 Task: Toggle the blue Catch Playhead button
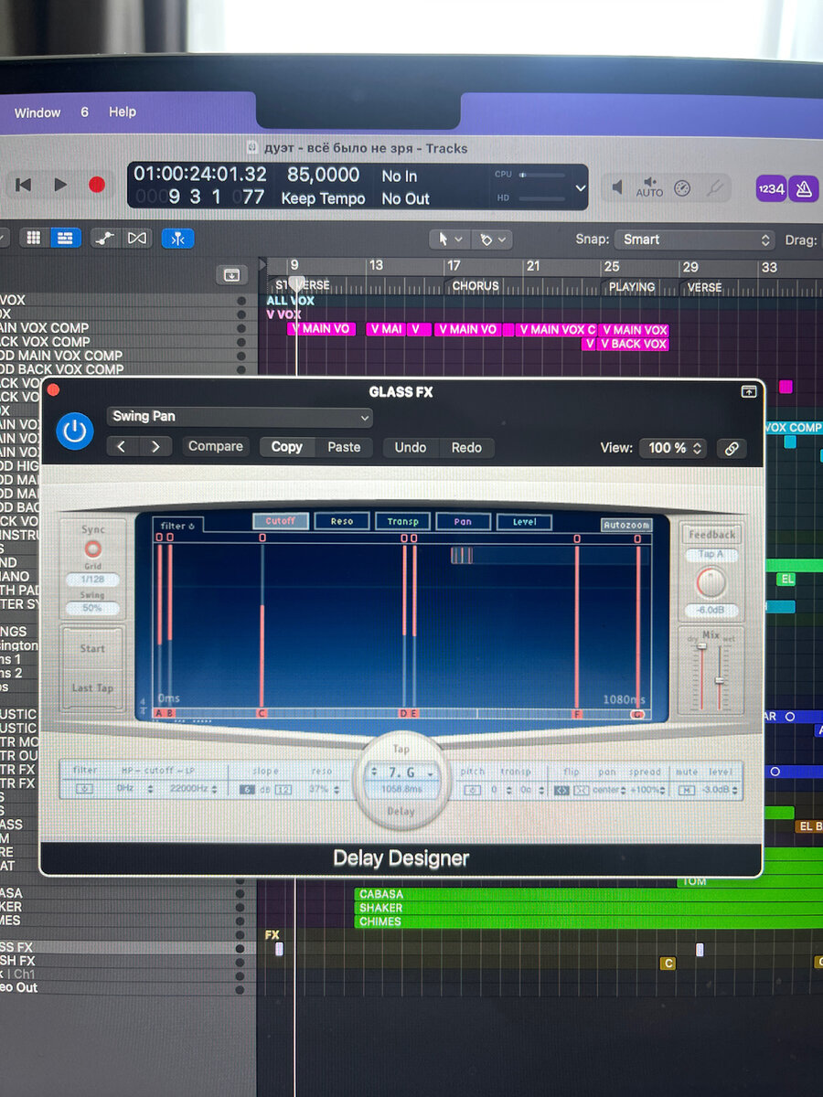177,238
